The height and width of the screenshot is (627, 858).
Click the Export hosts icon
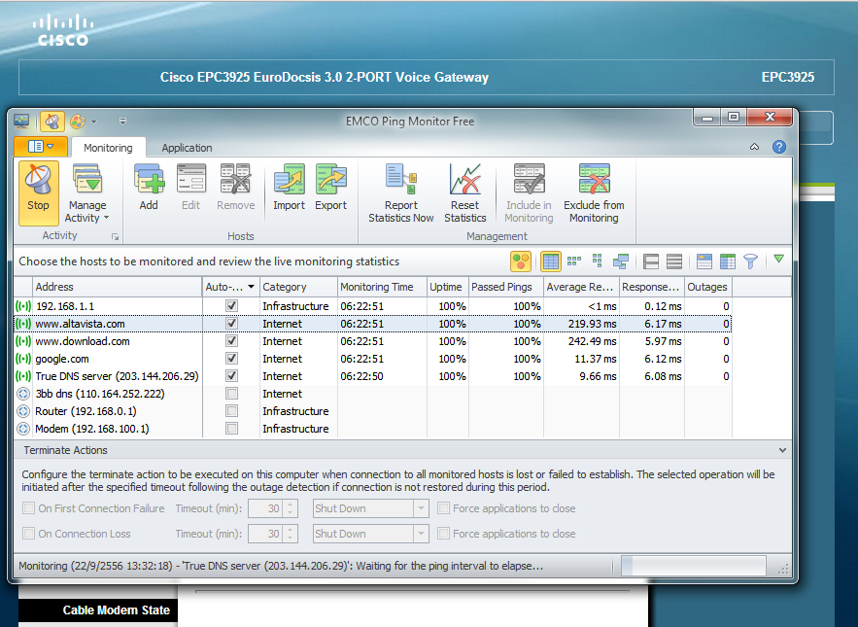(x=330, y=182)
